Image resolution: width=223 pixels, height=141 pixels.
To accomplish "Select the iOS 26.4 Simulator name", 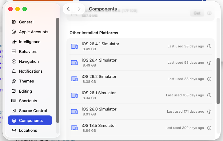I will click(x=99, y=60).
